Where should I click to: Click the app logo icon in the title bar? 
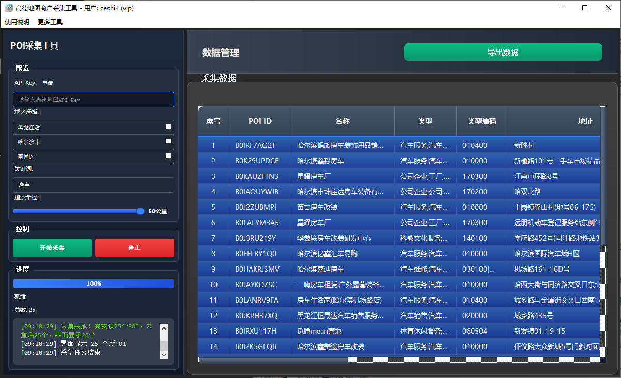pyautogui.click(x=9, y=8)
